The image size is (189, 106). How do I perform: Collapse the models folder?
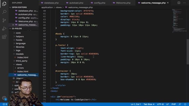coord(19,54)
